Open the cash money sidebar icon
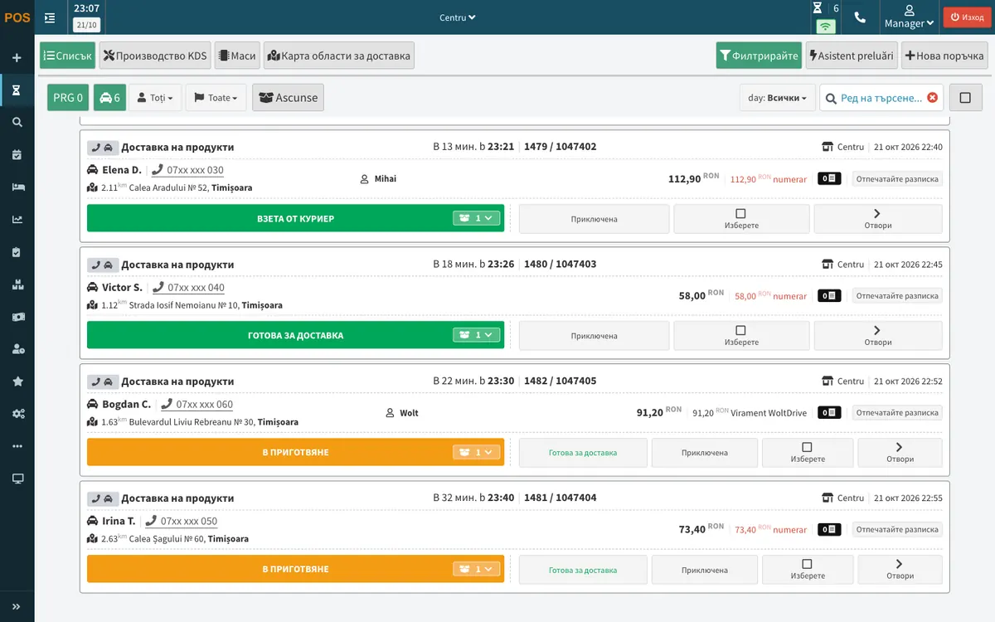The width and height of the screenshot is (995, 622). pos(17,317)
